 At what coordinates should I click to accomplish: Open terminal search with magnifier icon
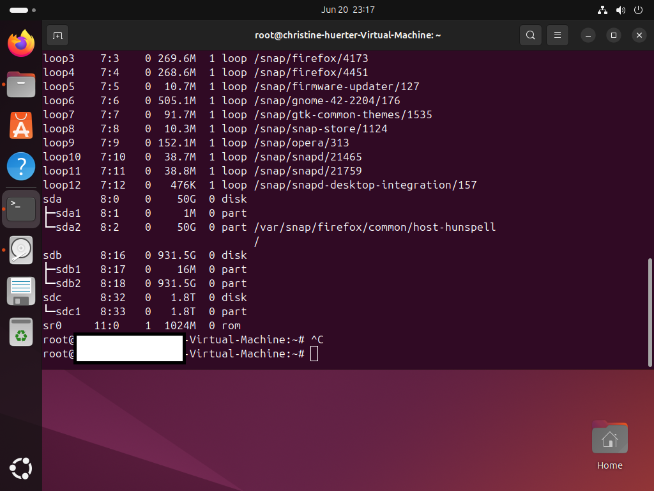(x=531, y=36)
